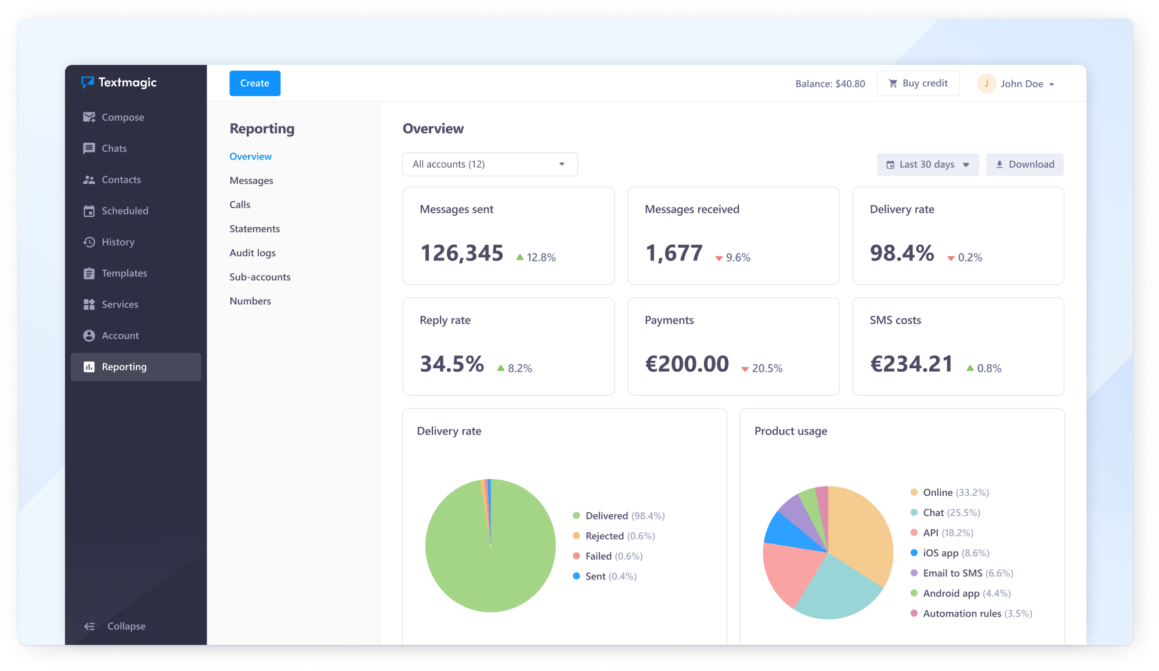The width and height of the screenshot is (1159, 671).
Task: Open the Templates clipboard icon
Action: (x=89, y=273)
